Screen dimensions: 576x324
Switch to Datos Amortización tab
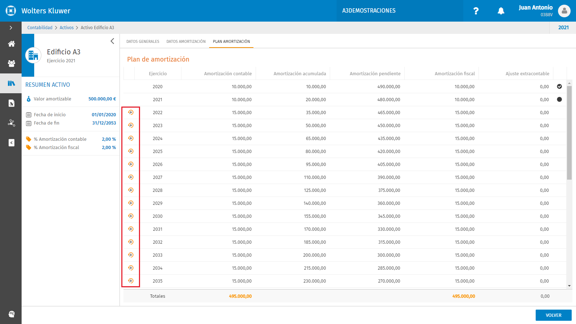click(x=186, y=41)
